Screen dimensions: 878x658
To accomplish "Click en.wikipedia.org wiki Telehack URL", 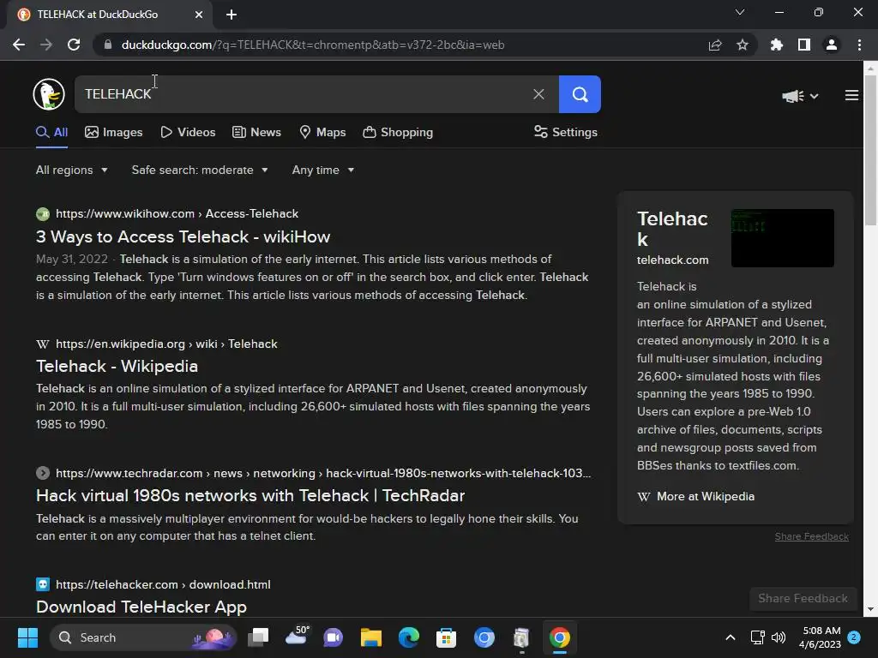I will pyautogui.click(x=166, y=344).
